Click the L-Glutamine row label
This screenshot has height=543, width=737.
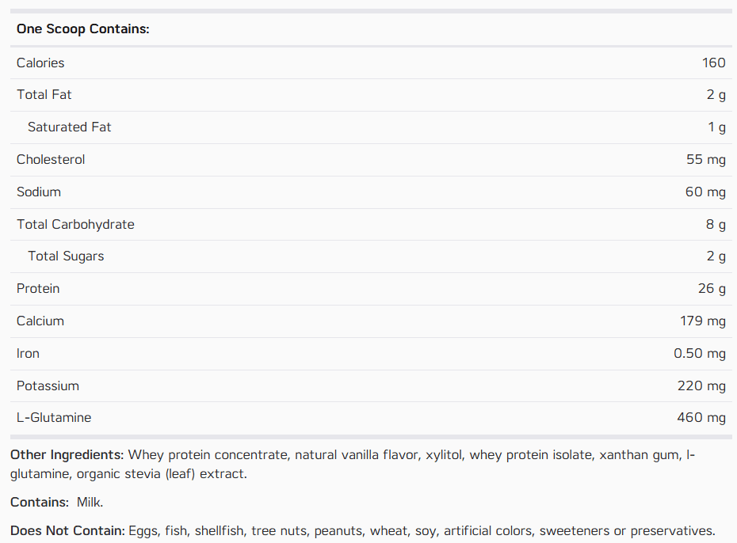pos(54,418)
